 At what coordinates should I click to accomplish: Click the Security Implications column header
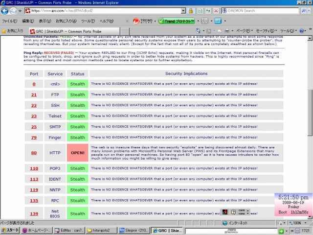pyautogui.click(x=186, y=73)
